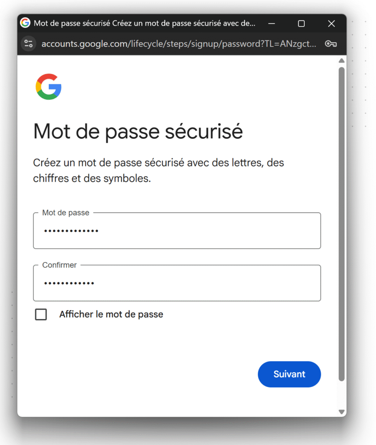Click the window title bar text

click(x=144, y=23)
